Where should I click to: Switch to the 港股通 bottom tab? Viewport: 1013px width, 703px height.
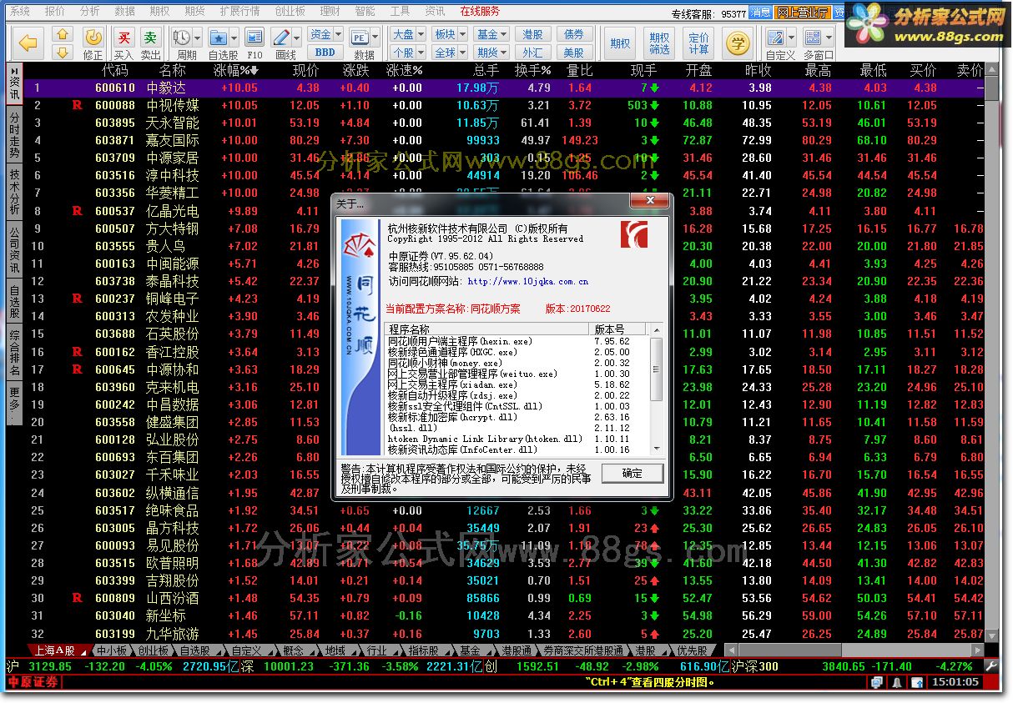point(517,650)
